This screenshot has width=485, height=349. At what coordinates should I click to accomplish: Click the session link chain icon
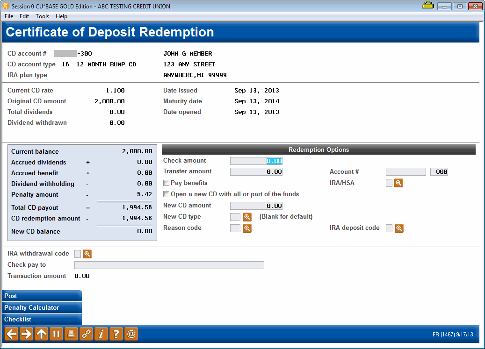coord(86,334)
